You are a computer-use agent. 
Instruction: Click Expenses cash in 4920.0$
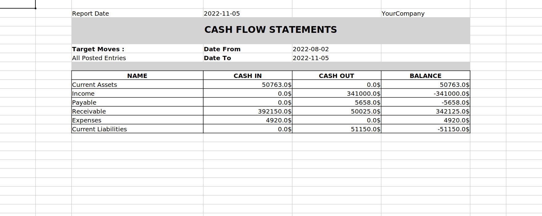[x=247, y=120]
